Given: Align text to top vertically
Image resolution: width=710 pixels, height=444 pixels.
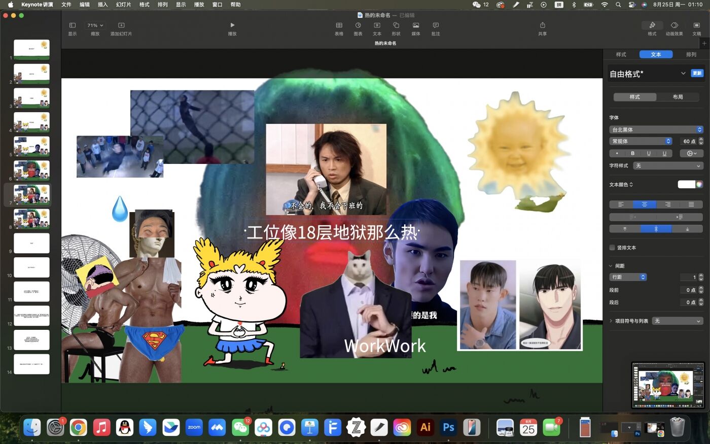Looking at the screenshot, I should click(x=625, y=229).
